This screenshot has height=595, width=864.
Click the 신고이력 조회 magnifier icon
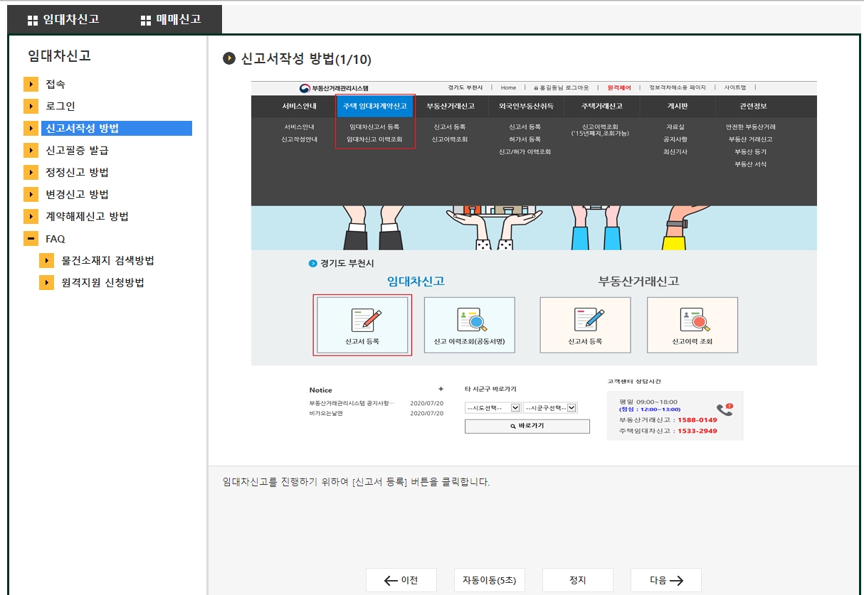[693, 321]
